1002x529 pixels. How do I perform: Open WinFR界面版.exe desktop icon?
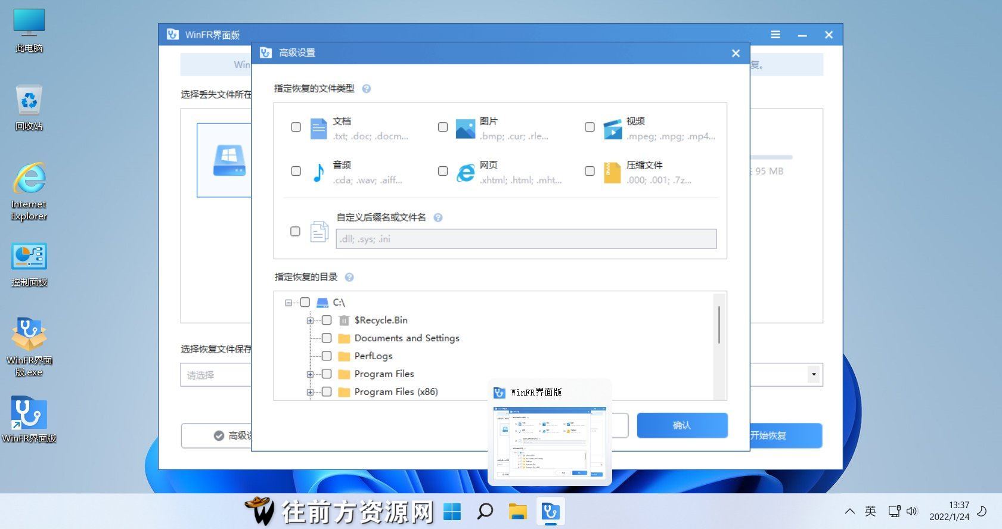(x=29, y=347)
